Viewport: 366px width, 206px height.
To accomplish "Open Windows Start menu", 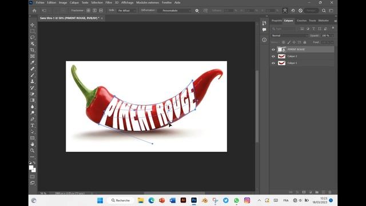I will [100, 200].
